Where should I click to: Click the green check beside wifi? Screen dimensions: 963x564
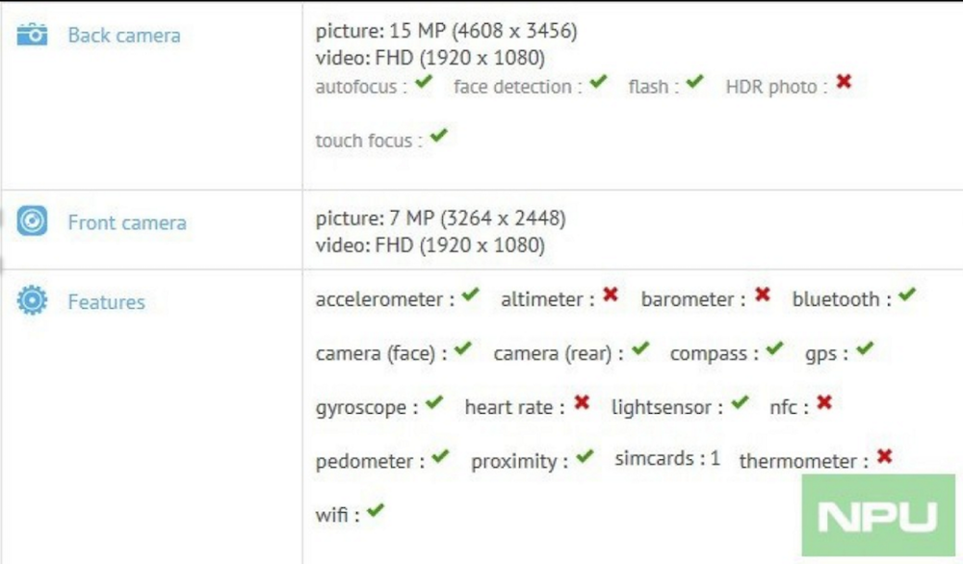coord(375,511)
